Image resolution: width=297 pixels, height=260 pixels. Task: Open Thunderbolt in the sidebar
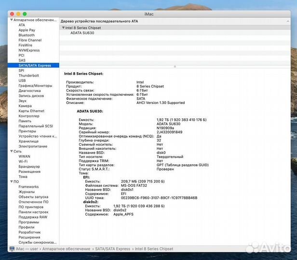28,76
